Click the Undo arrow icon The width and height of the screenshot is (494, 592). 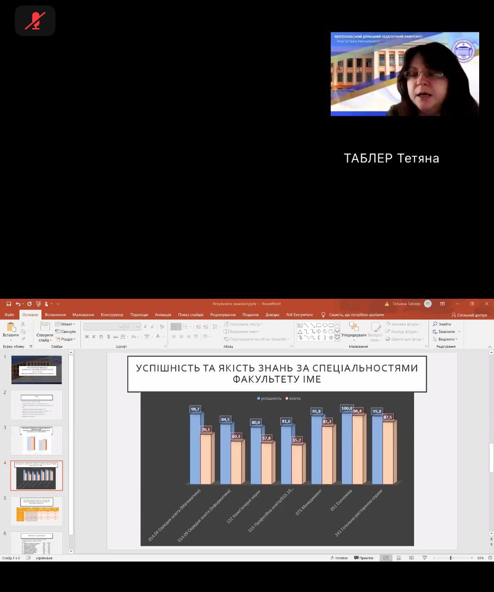18,304
